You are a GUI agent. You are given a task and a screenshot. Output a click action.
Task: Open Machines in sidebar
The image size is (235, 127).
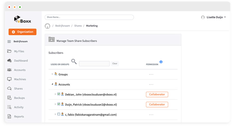click(x=20, y=79)
